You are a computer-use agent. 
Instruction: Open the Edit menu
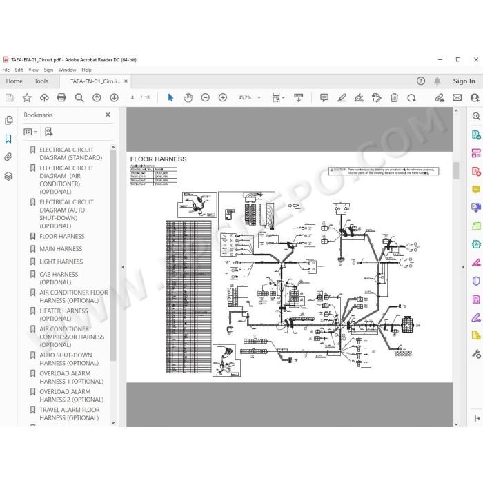(x=19, y=70)
